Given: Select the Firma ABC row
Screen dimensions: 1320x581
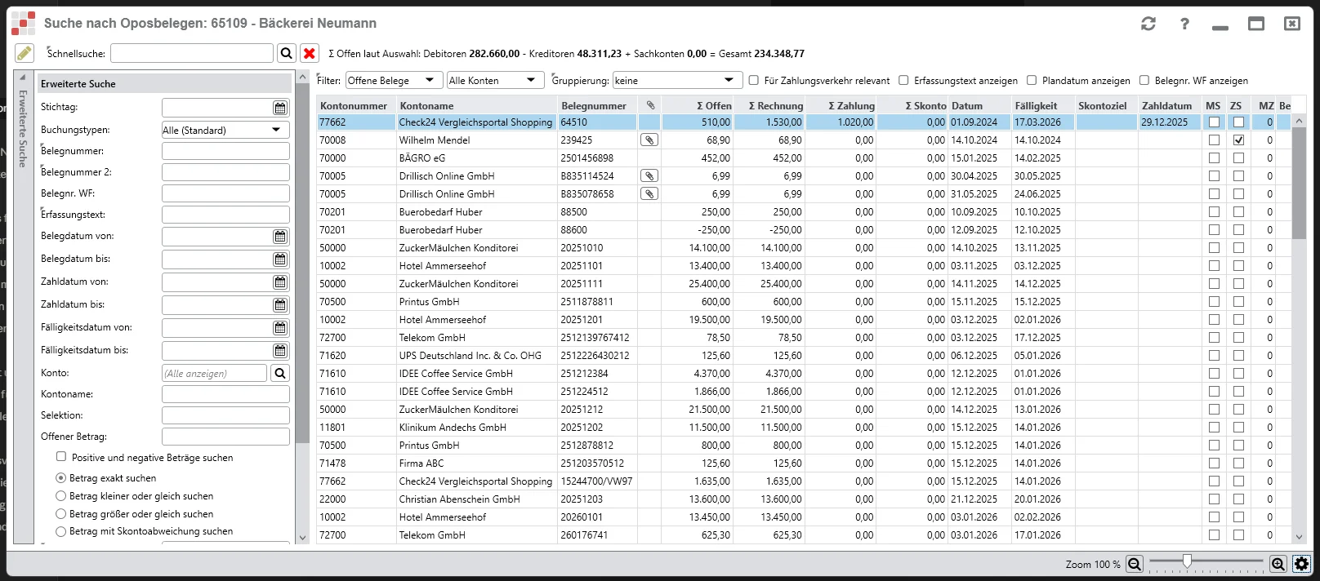Looking at the screenshot, I should (x=804, y=463).
